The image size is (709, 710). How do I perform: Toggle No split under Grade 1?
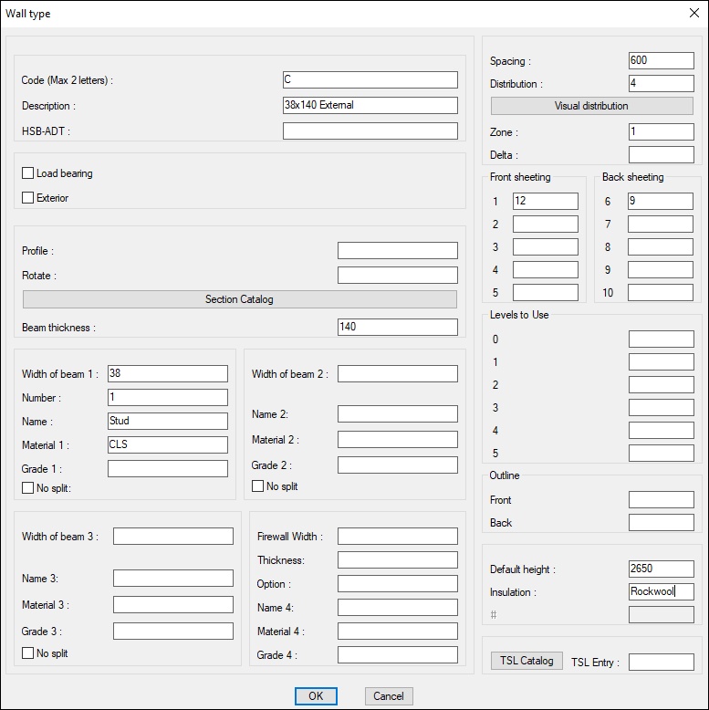27,487
